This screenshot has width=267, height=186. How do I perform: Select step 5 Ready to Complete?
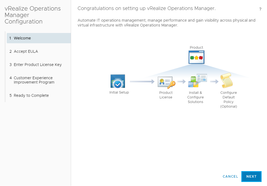31,95
